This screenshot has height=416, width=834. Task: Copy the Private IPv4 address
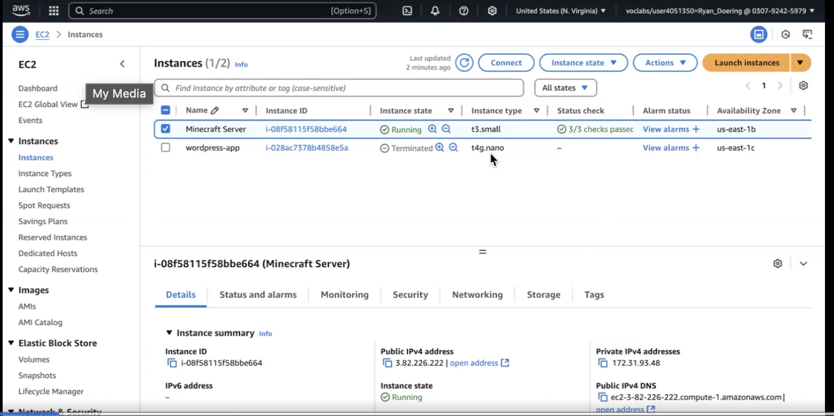pyautogui.click(x=602, y=363)
